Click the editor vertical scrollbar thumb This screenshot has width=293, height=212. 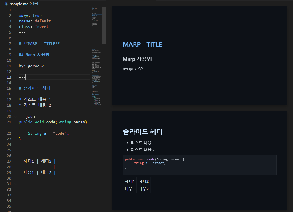pyautogui.click(x=104, y=26)
